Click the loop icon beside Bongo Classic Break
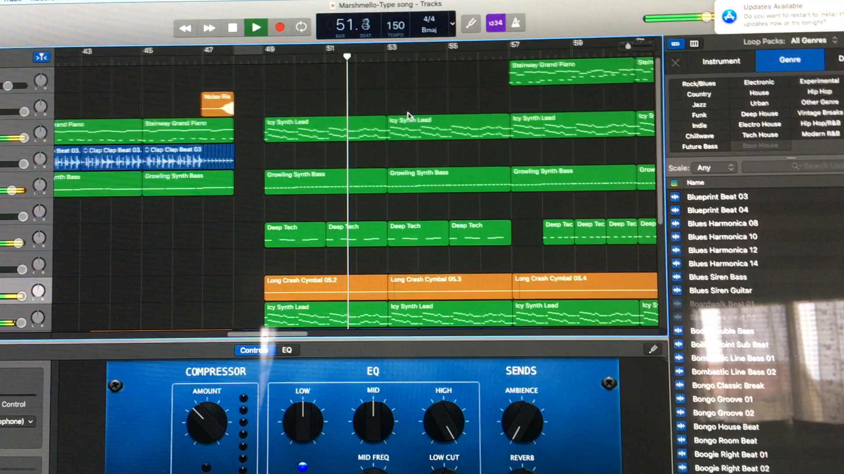844x474 pixels. (x=680, y=385)
